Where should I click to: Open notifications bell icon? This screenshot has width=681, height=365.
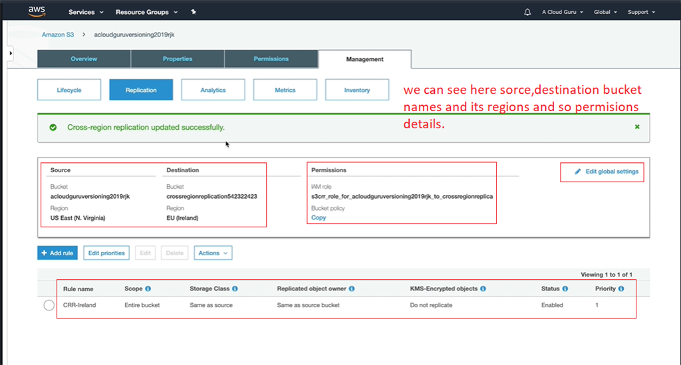[x=527, y=12]
